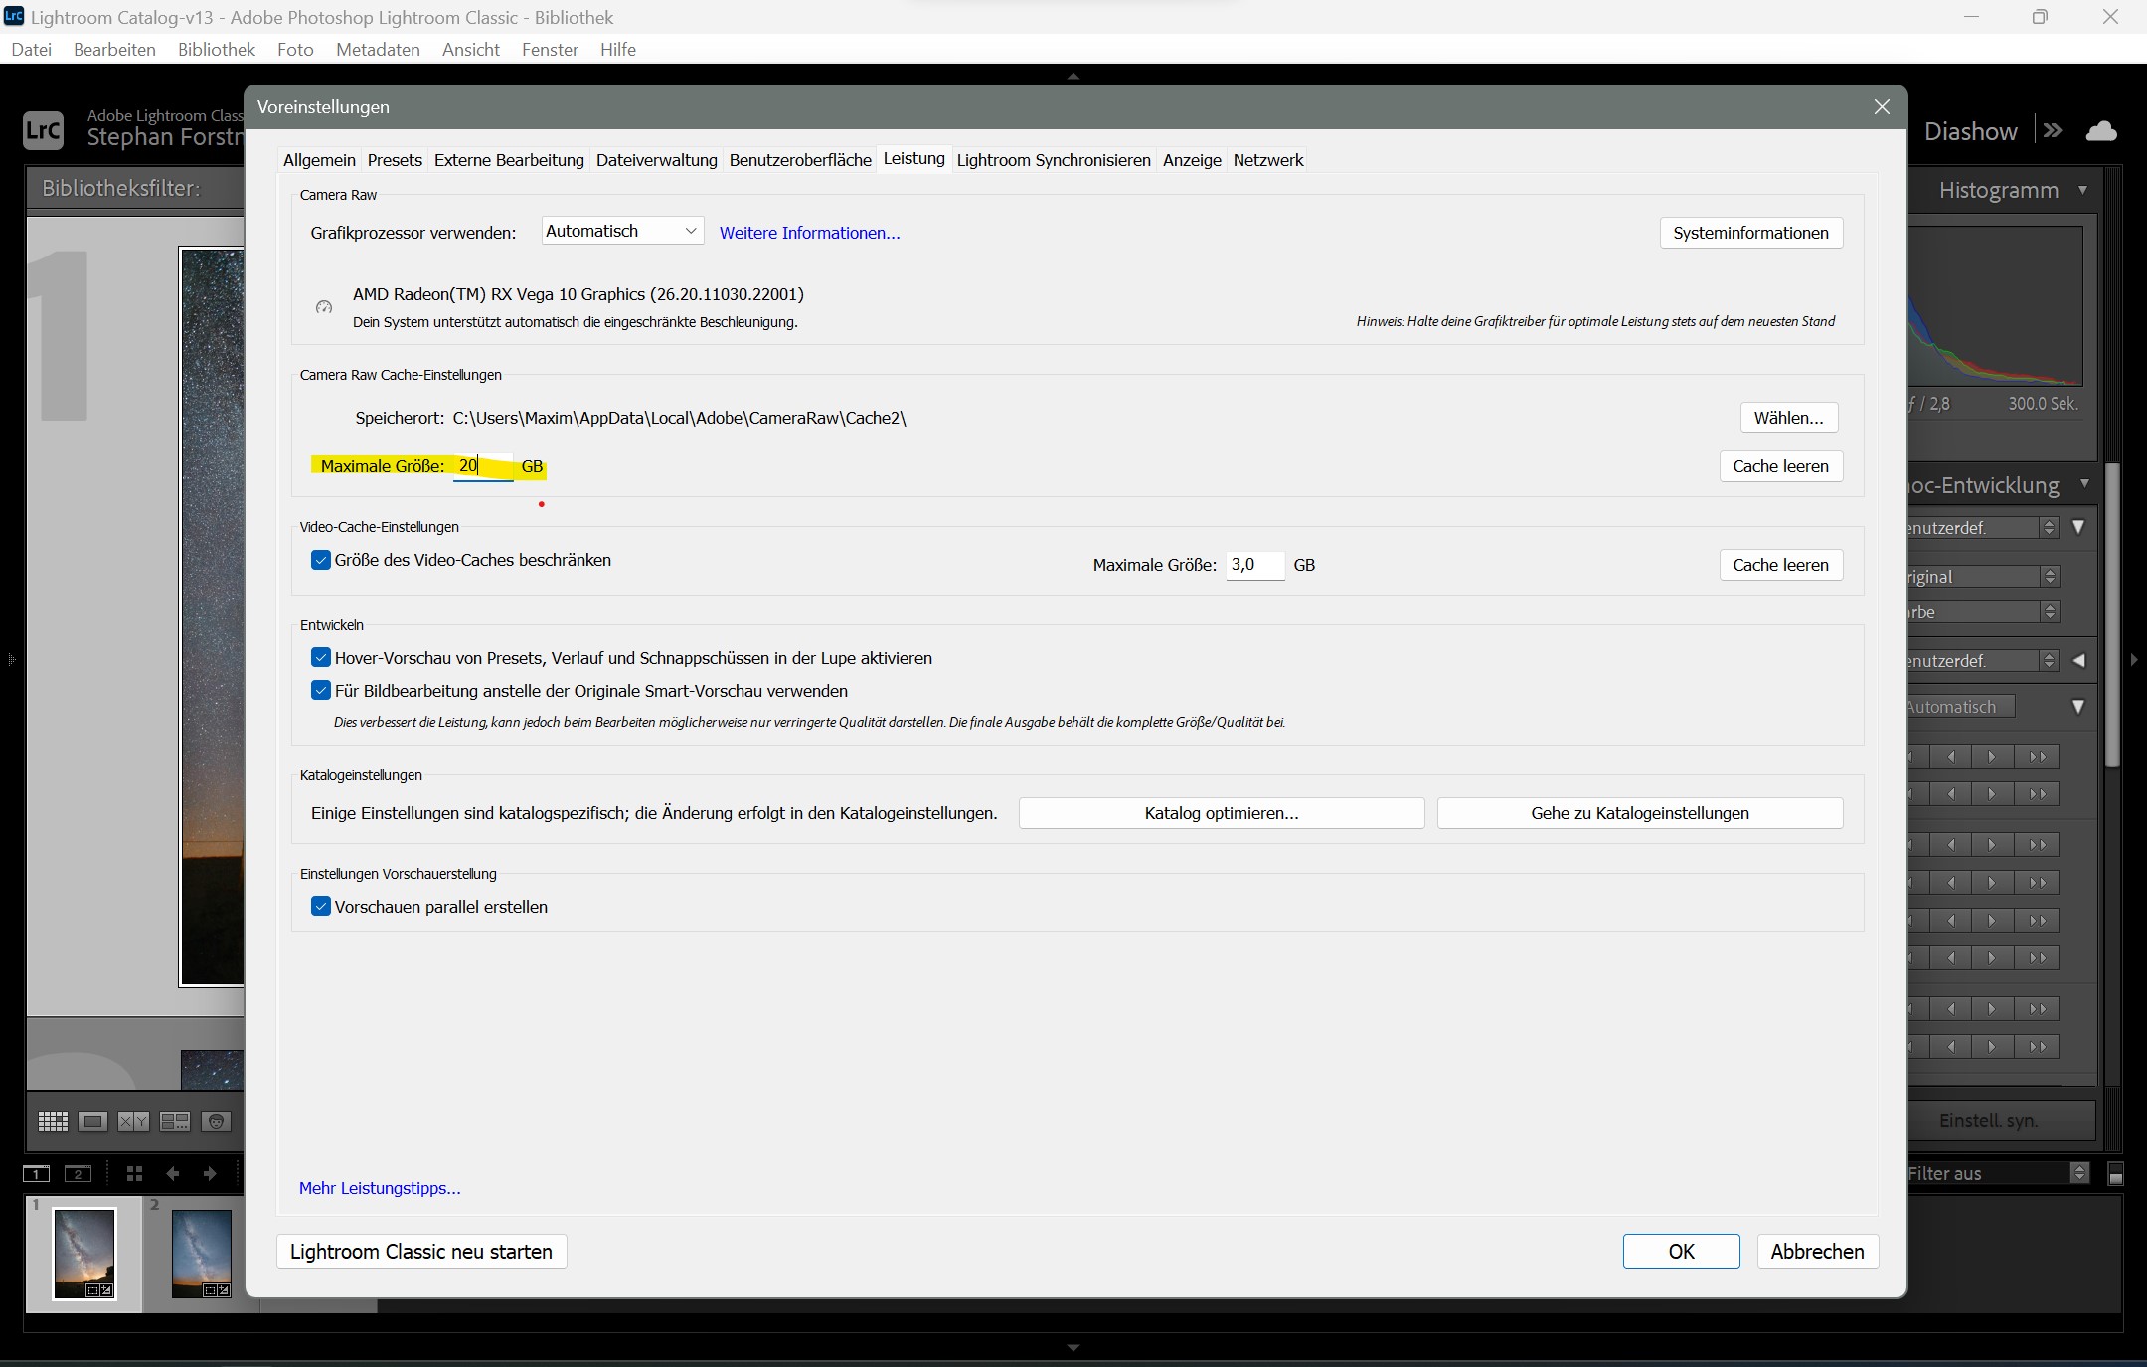The image size is (2147, 1367).
Task: Switch to Loupe view icon
Action: (92, 1121)
